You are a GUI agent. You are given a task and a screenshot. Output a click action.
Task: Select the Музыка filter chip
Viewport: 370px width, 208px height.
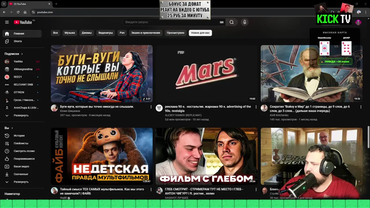70,33
